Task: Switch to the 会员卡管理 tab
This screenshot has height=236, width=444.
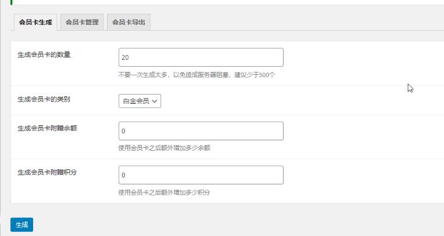Action: pos(82,22)
